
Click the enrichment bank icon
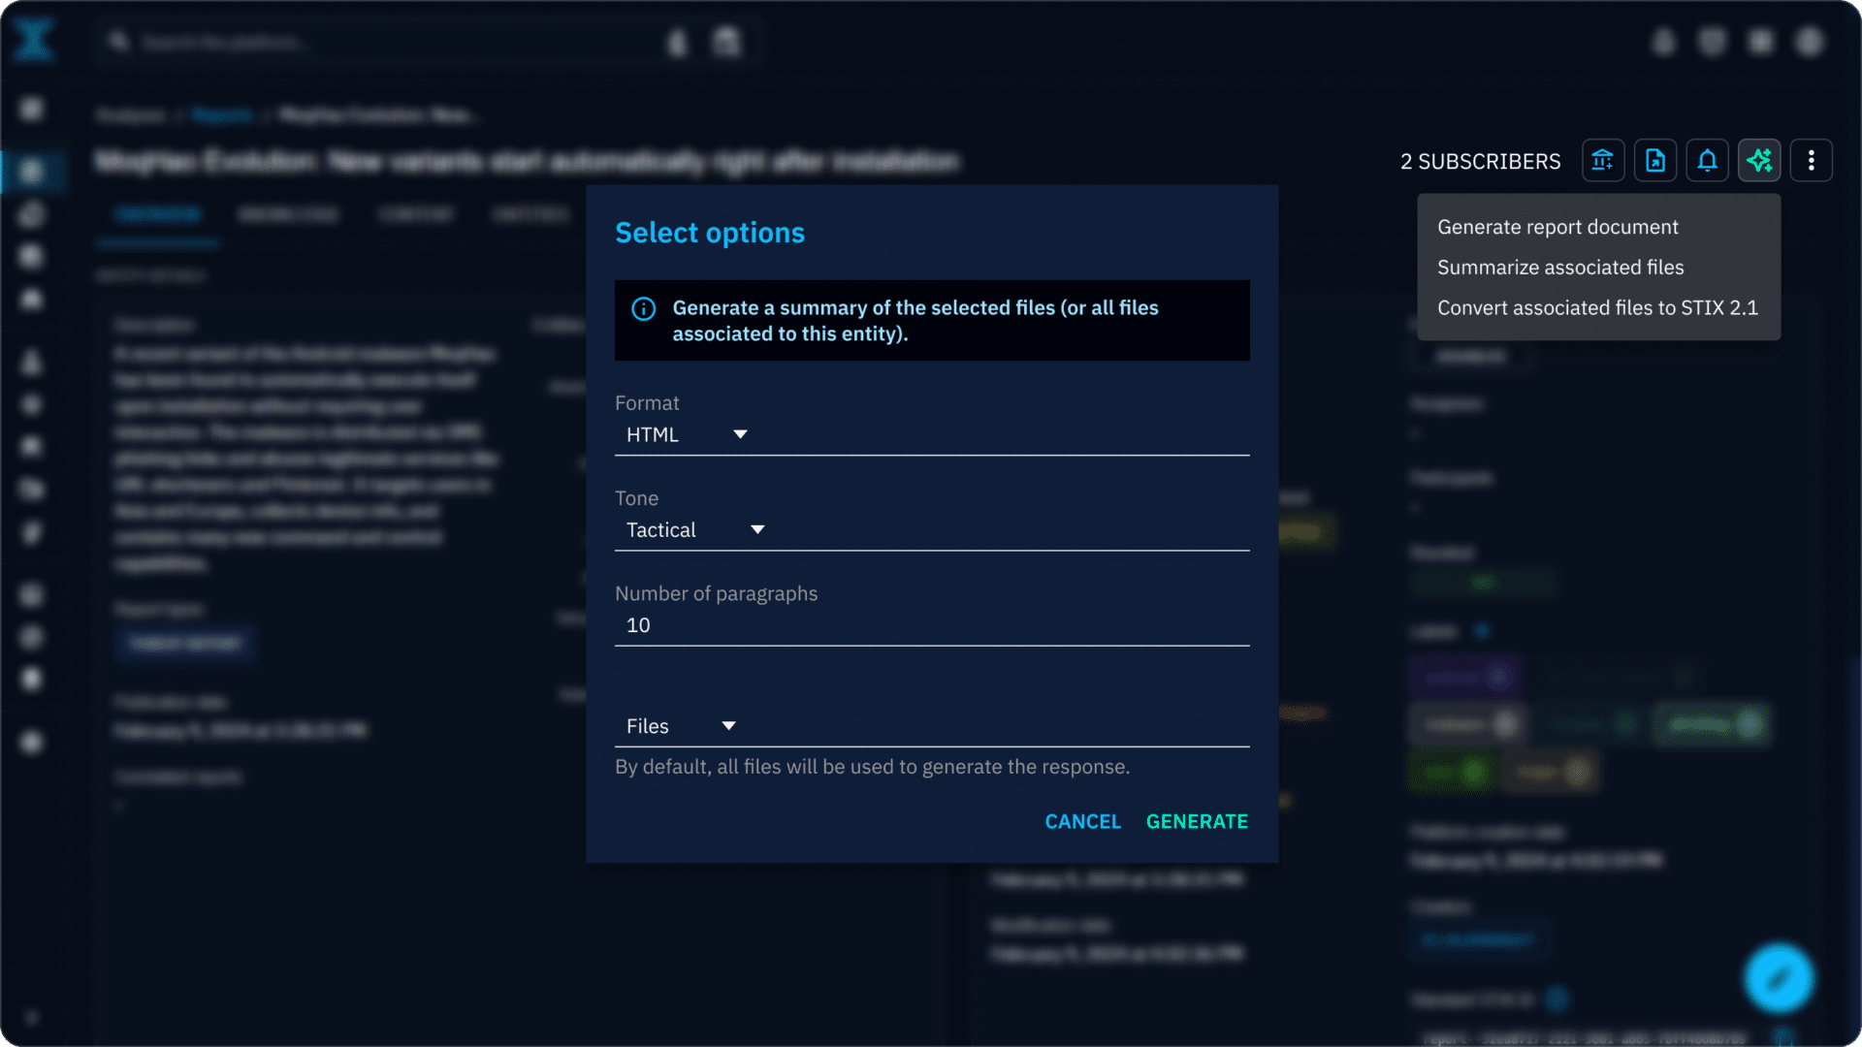tap(1603, 161)
